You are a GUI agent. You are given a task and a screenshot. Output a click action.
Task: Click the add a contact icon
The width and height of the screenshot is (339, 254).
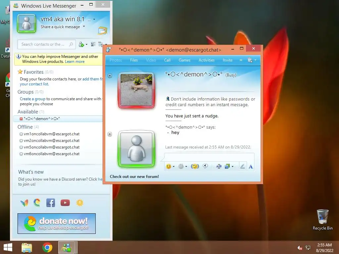coord(81,45)
